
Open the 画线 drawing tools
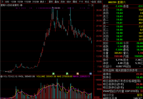(75, 2)
